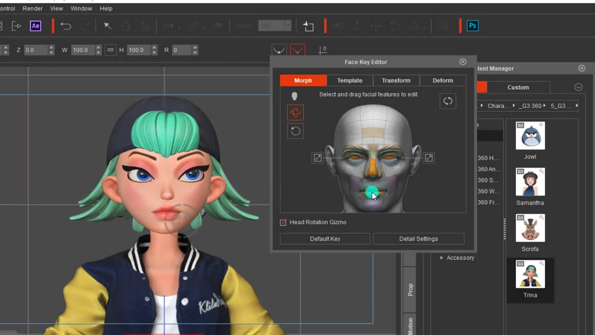Click the small head icon in Face Key Editor
The image size is (595, 335).
[x=294, y=96]
